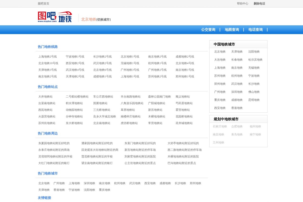This screenshot has width=303, height=202.
Task: Select 永泰庄地铁站附近的商场
Action: click(54, 150)
